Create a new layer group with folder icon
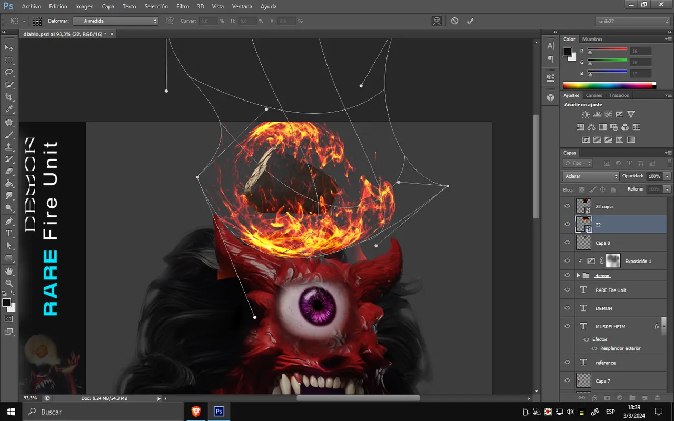 pyautogui.click(x=632, y=398)
